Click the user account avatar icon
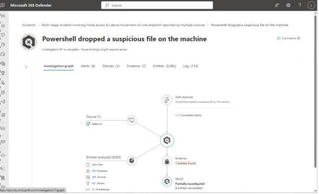This screenshot has width=319, height=194. (x=311, y=5)
